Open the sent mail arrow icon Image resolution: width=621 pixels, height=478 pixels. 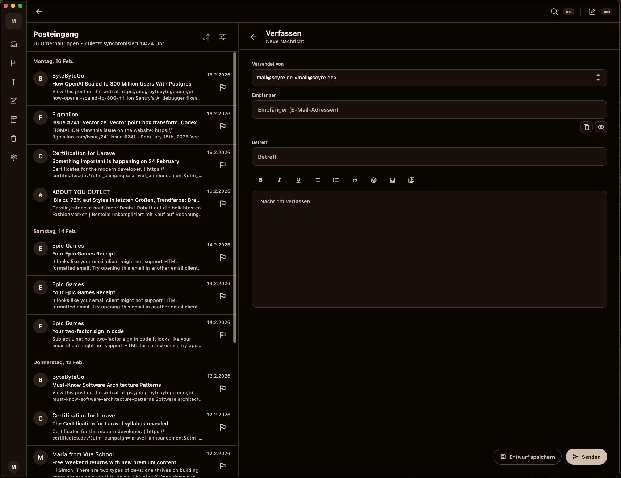pos(13,82)
